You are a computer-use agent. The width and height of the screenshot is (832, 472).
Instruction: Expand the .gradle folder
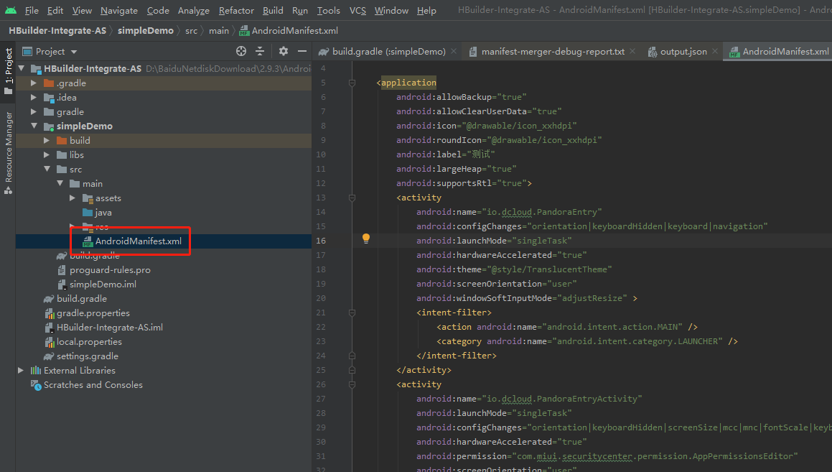[34, 83]
